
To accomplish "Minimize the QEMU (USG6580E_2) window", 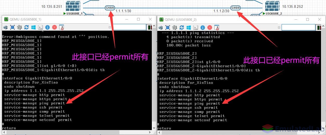I will (295, 19).
